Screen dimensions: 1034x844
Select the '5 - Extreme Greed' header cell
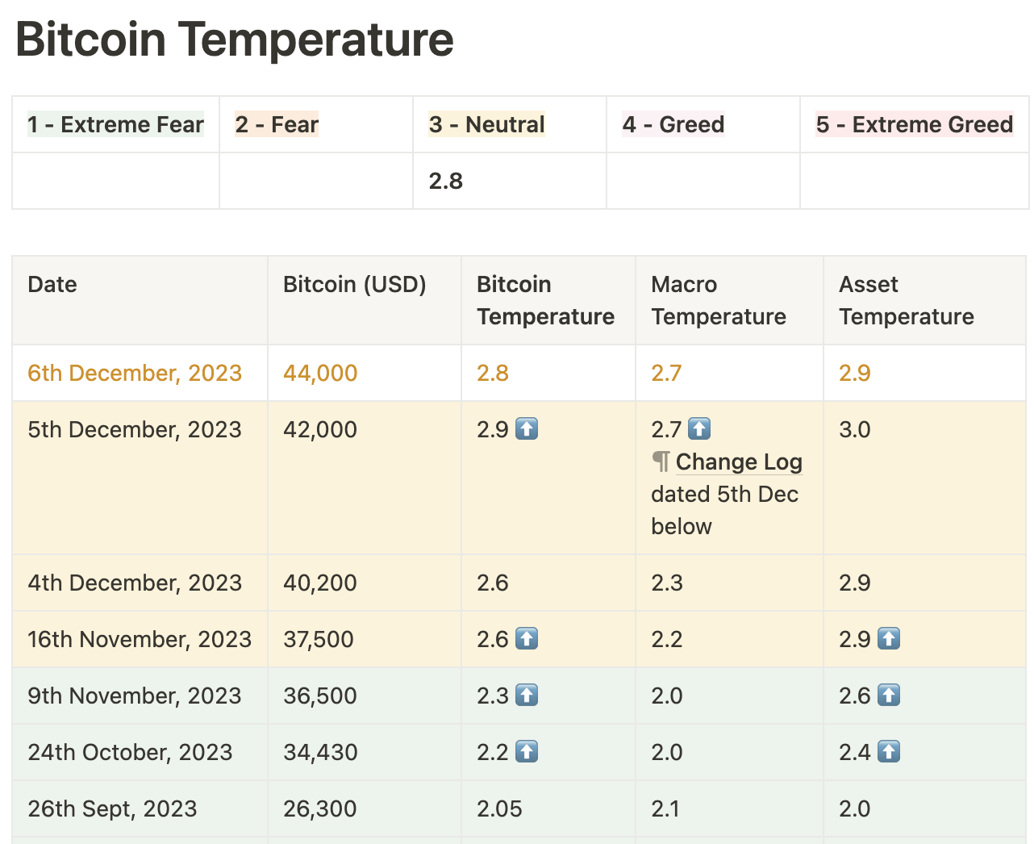(914, 124)
